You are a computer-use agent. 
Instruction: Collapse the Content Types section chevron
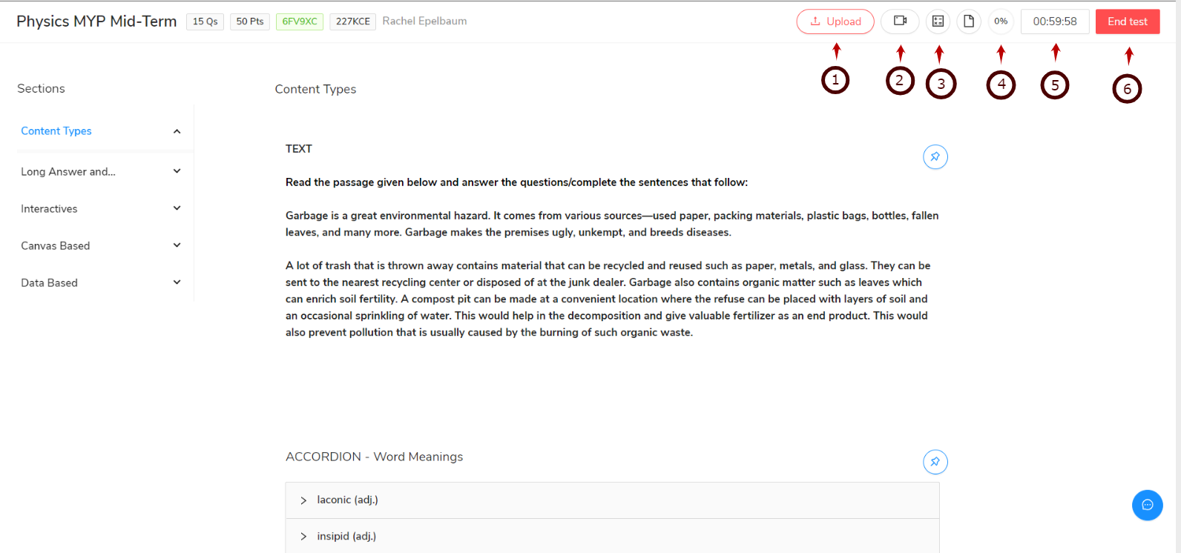pos(177,131)
